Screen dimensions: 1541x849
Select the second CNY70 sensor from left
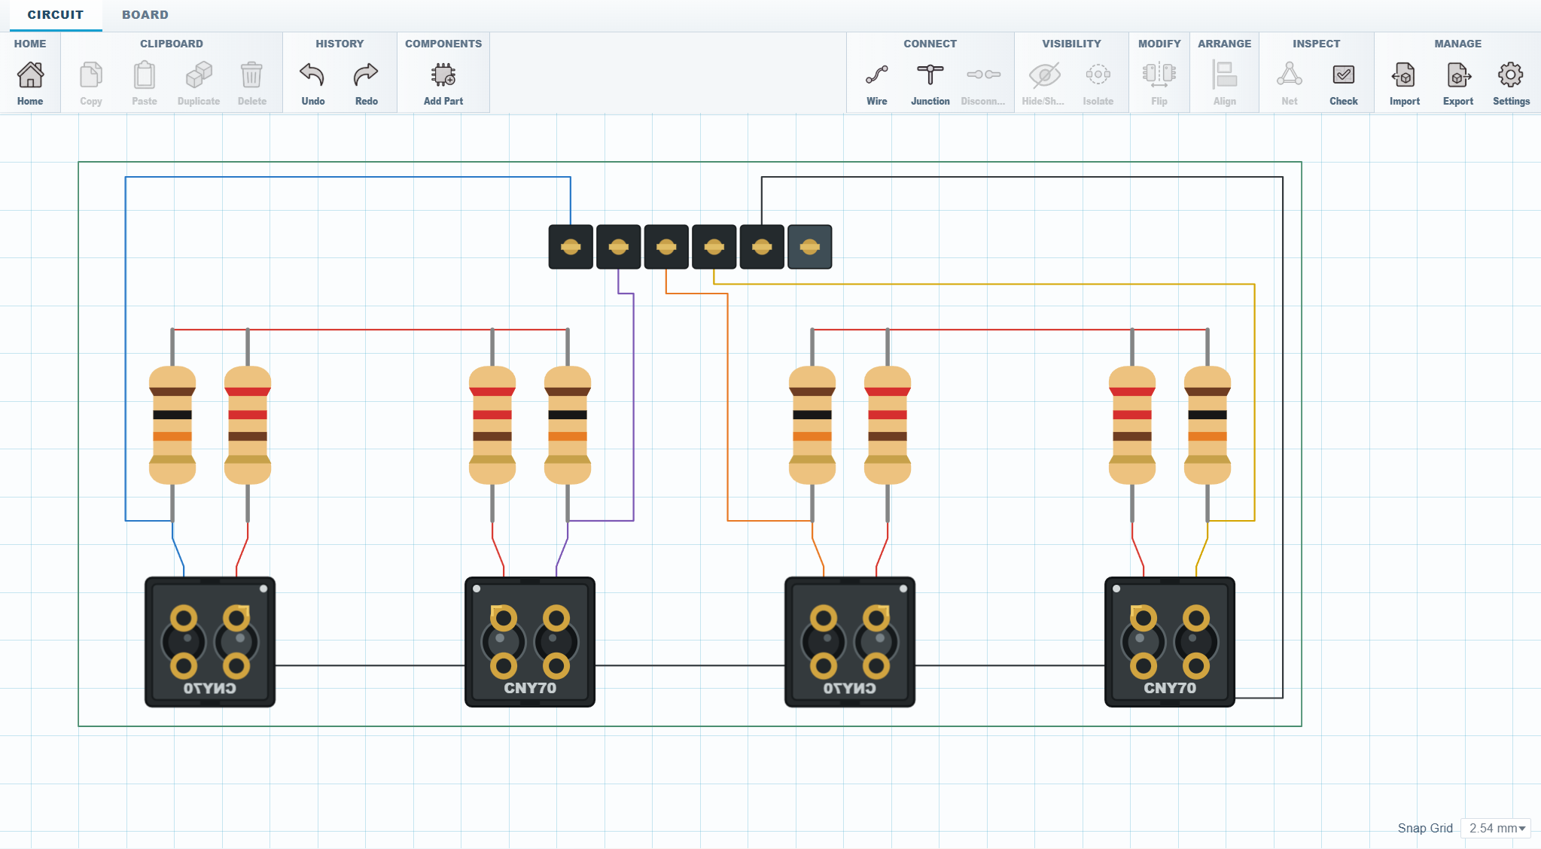(530, 642)
